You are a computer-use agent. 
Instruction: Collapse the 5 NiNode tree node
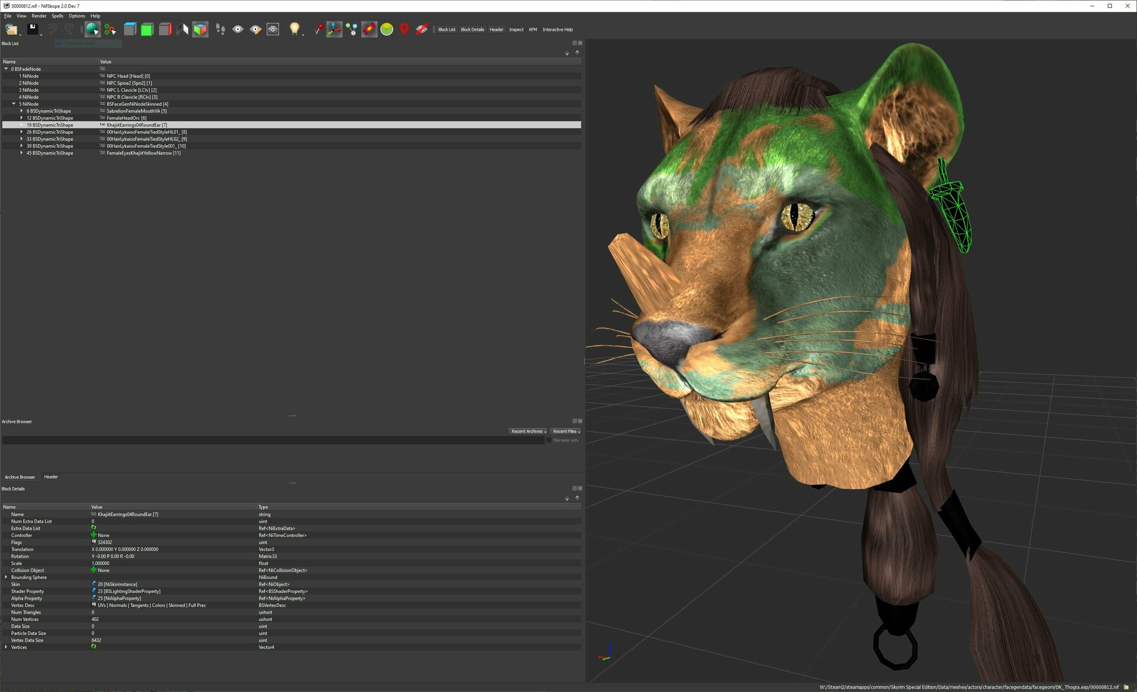pyautogui.click(x=14, y=104)
